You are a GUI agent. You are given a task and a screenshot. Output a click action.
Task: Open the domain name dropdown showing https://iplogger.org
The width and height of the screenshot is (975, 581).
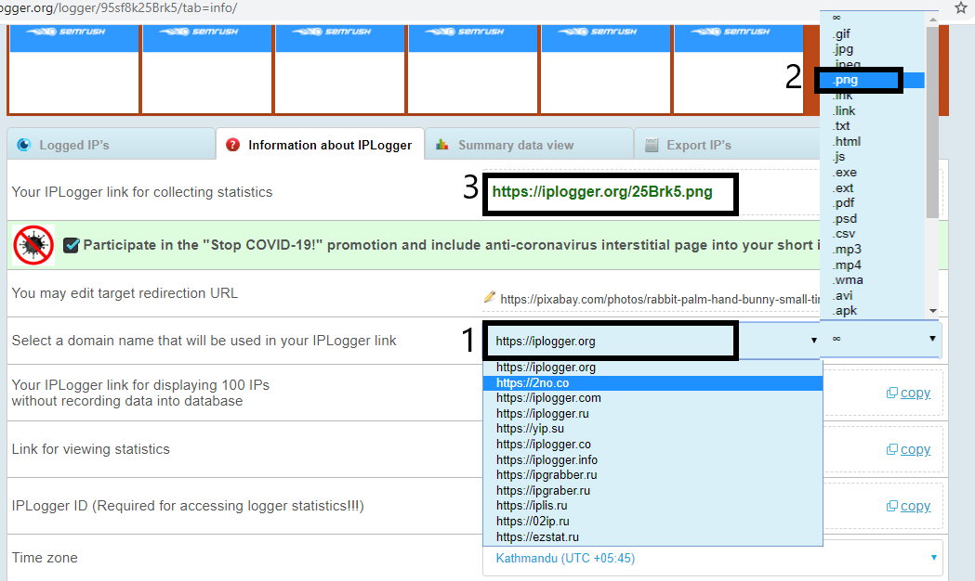[x=652, y=341]
